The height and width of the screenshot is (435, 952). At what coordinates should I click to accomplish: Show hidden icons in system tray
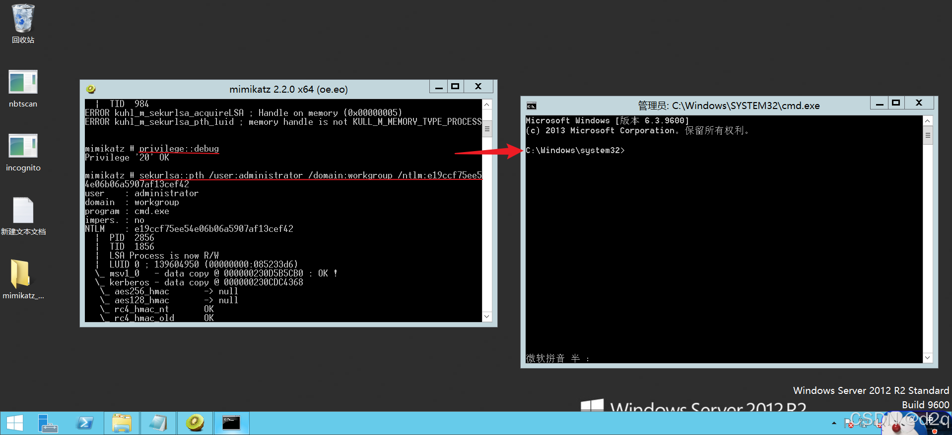point(834,423)
